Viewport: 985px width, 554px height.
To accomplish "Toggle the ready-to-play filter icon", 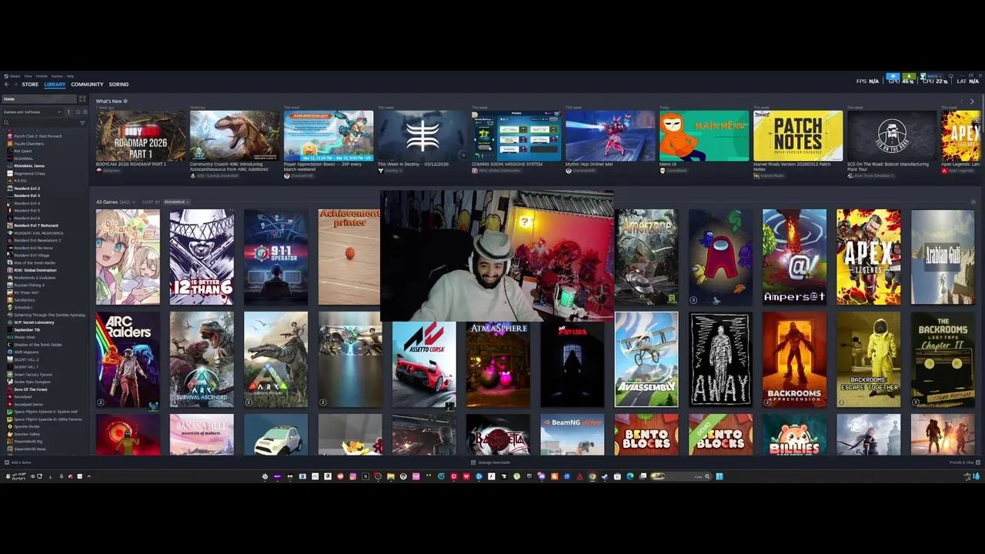I will point(85,112).
